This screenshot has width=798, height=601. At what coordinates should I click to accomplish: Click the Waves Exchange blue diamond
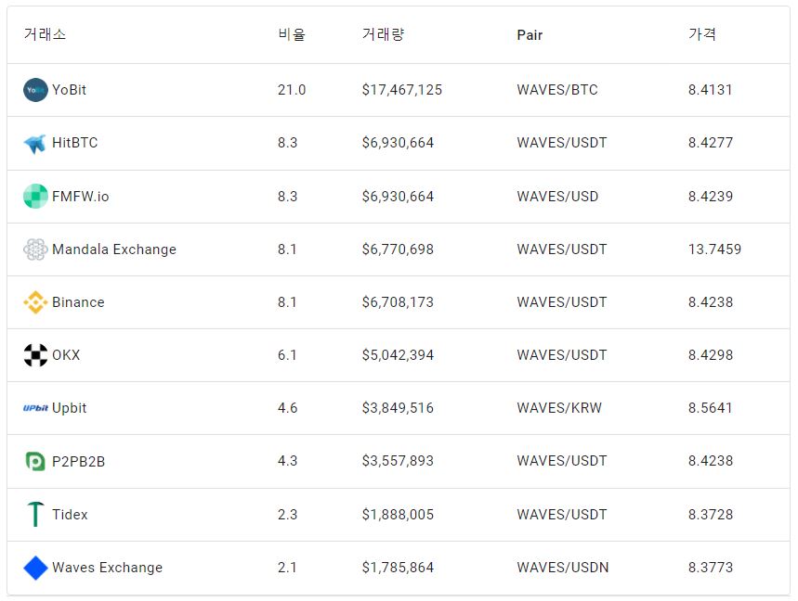pyautogui.click(x=35, y=568)
